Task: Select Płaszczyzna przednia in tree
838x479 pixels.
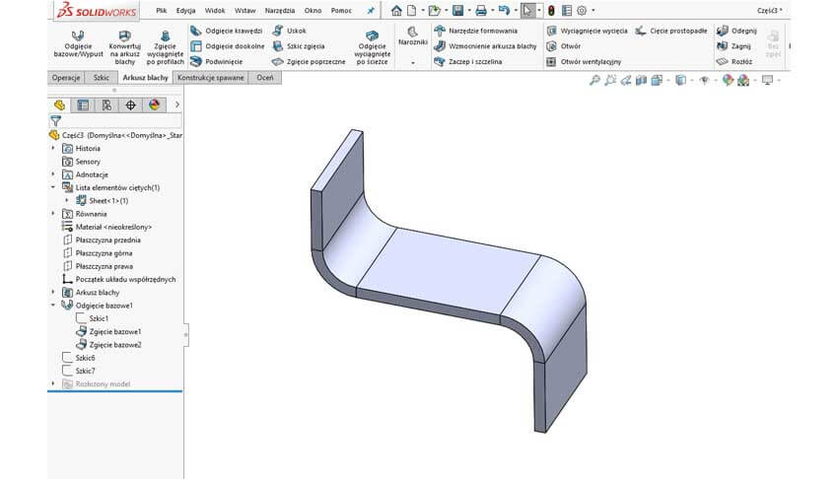Action: coord(107,240)
